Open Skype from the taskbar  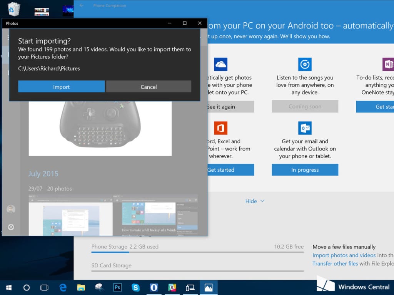136,287
